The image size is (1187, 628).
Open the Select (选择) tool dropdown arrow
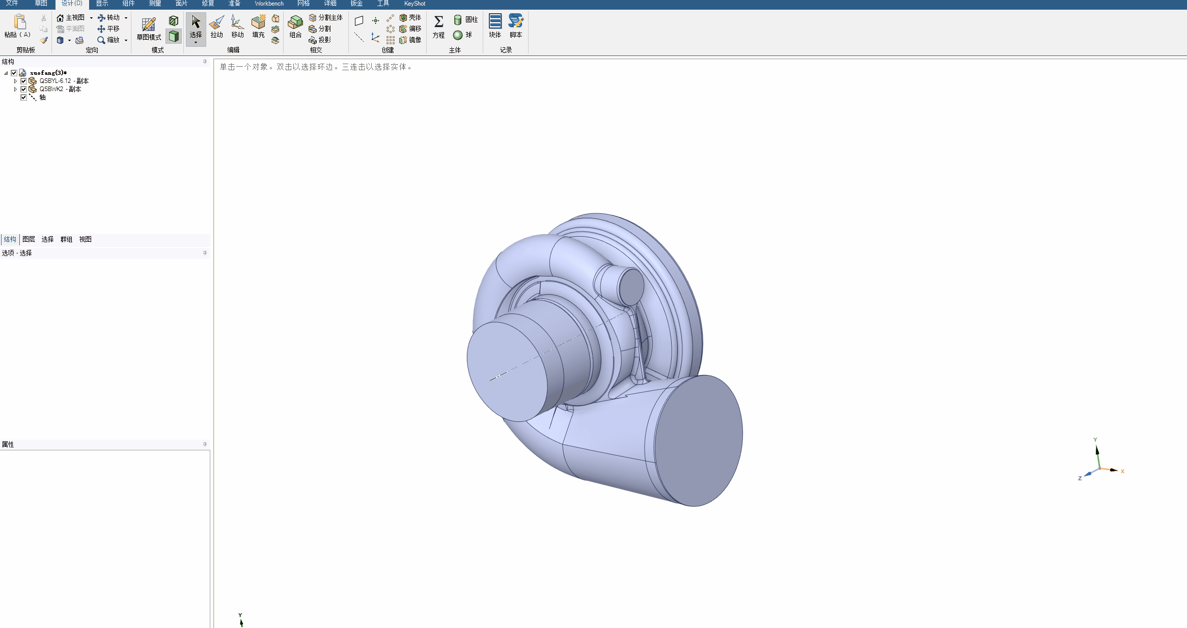[196, 43]
